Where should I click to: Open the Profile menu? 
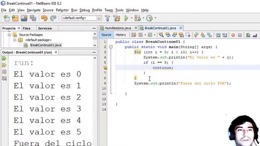[x=97, y=10]
